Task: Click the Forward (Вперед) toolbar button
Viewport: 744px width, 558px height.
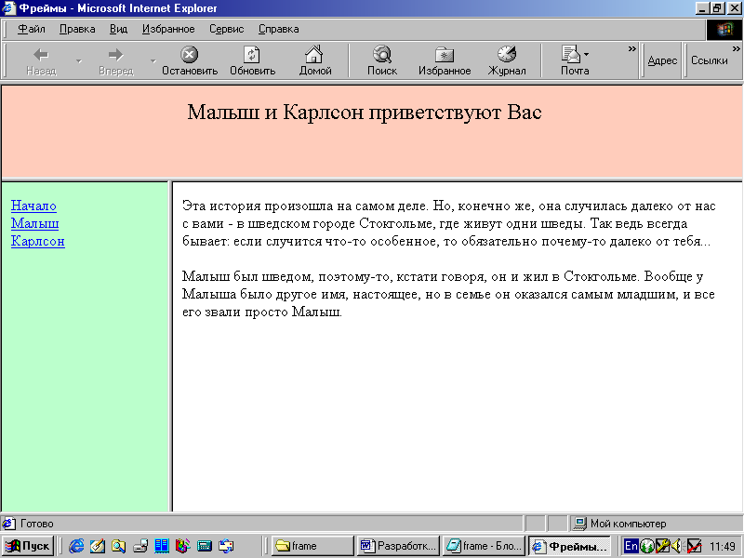Action: coord(115,60)
